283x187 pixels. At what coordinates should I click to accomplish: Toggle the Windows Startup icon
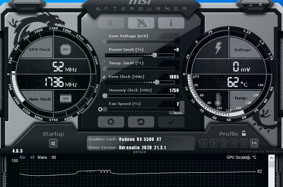[x=53, y=143]
